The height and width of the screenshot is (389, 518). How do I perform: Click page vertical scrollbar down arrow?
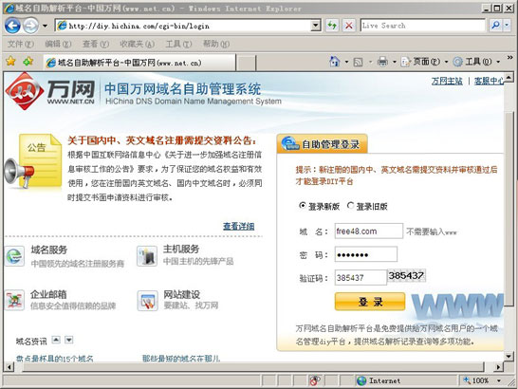pyautogui.click(x=509, y=356)
